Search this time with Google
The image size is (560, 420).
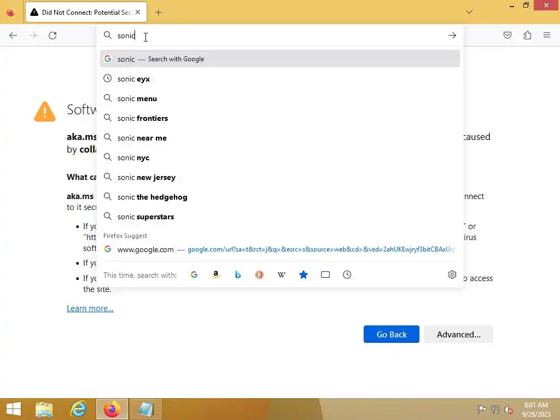pyautogui.click(x=194, y=275)
